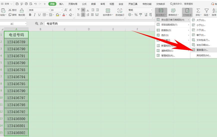Viewport: 217px width, 137px height.
Task: Click the Merge and Center (合并居中) button
Action: (108, 12)
